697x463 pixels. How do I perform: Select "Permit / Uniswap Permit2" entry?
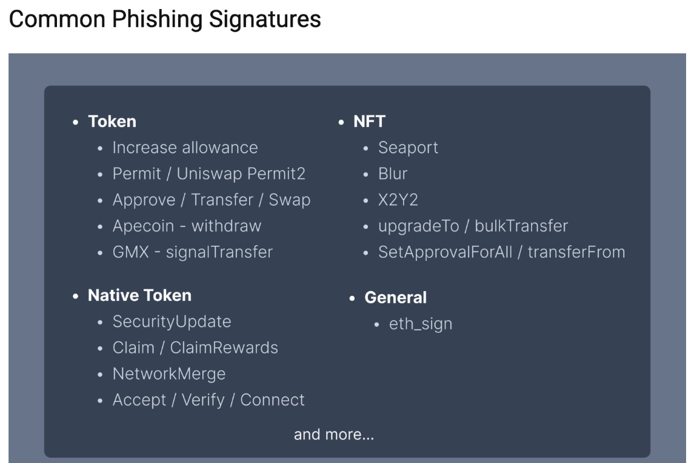tap(209, 174)
